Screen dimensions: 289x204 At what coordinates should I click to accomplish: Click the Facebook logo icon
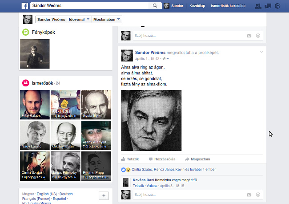click(25, 6)
